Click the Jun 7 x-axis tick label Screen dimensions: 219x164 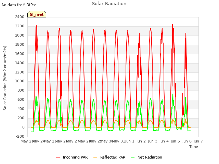point(198,141)
